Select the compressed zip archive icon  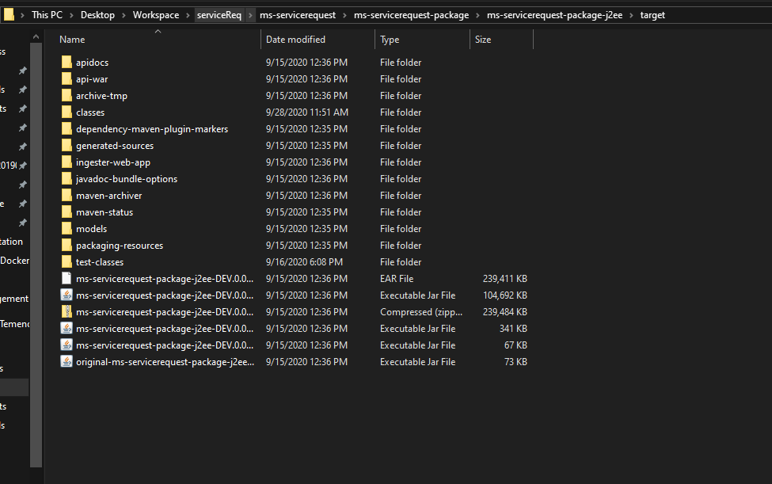(x=67, y=312)
